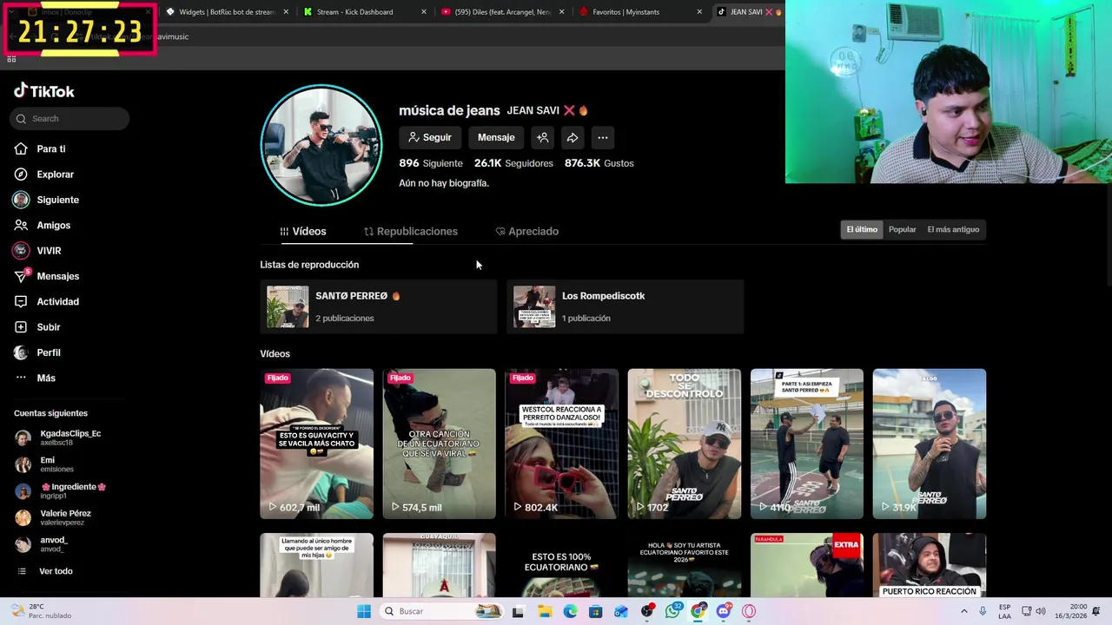The height and width of the screenshot is (625, 1112).
Task: Click the taskbar volume speaker icon
Action: click(1041, 611)
